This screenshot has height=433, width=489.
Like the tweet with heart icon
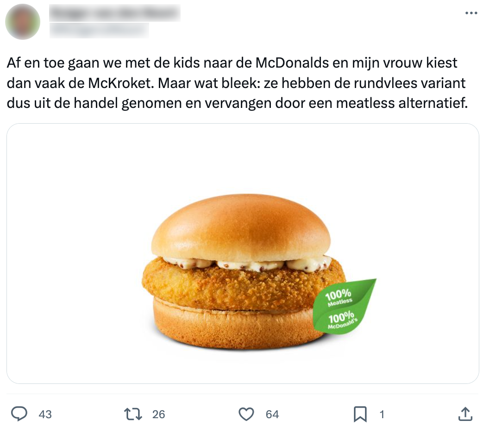pyautogui.click(x=246, y=414)
